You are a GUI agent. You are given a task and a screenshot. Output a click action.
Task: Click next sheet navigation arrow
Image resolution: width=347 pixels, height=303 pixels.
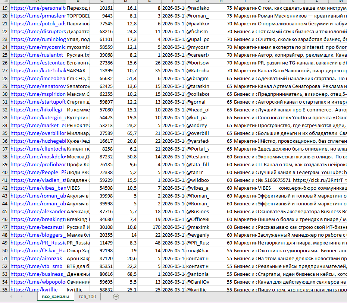pyautogui.click(x=22, y=297)
